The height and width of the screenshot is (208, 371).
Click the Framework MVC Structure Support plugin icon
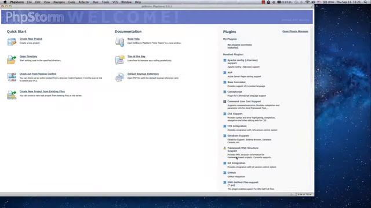(224, 148)
